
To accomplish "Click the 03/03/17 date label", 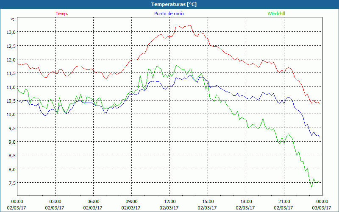I will (322, 208).
